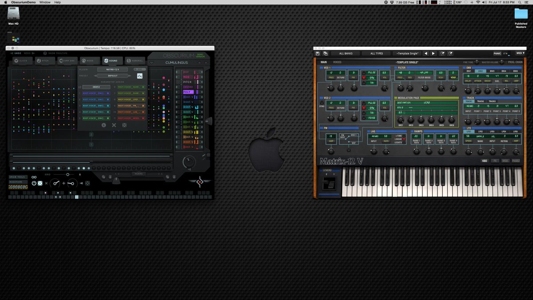The height and width of the screenshot is (300, 533).
Task: Click the dice randomize icon under Parameter Assign
Action: click(124, 125)
